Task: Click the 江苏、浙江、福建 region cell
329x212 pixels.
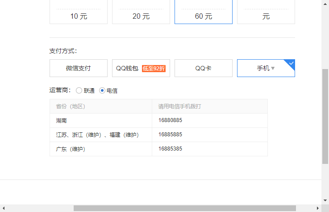Action: point(101,135)
